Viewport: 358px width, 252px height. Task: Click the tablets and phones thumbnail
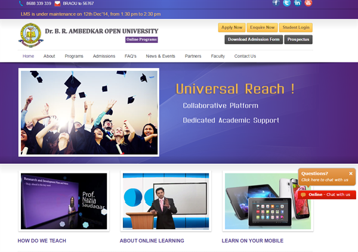[268, 201]
